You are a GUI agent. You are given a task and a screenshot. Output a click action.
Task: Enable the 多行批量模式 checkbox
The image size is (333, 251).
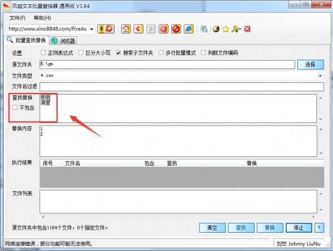[x=161, y=52]
